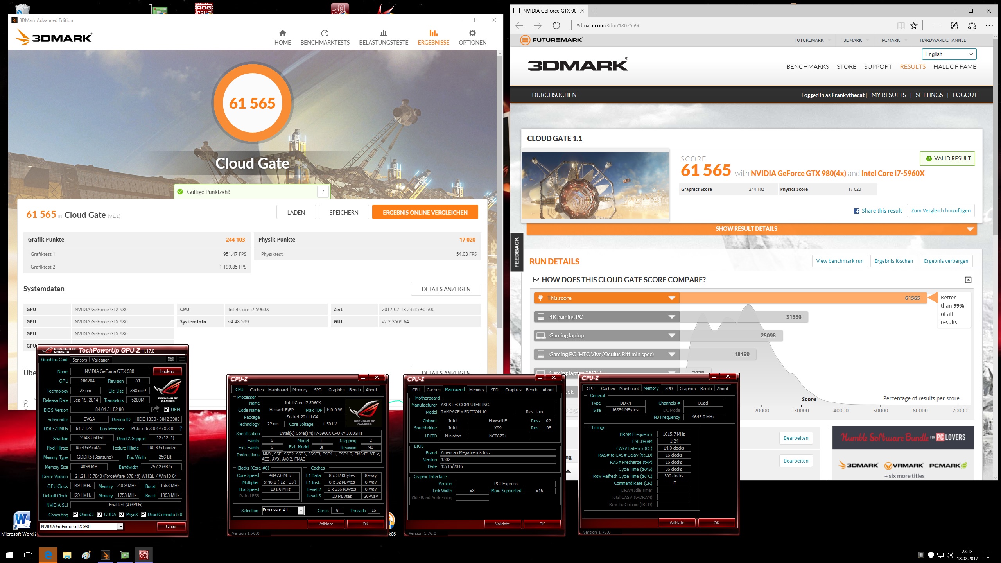Toggle the OpenCL checkbox in GPU-Z

(75, 515)
